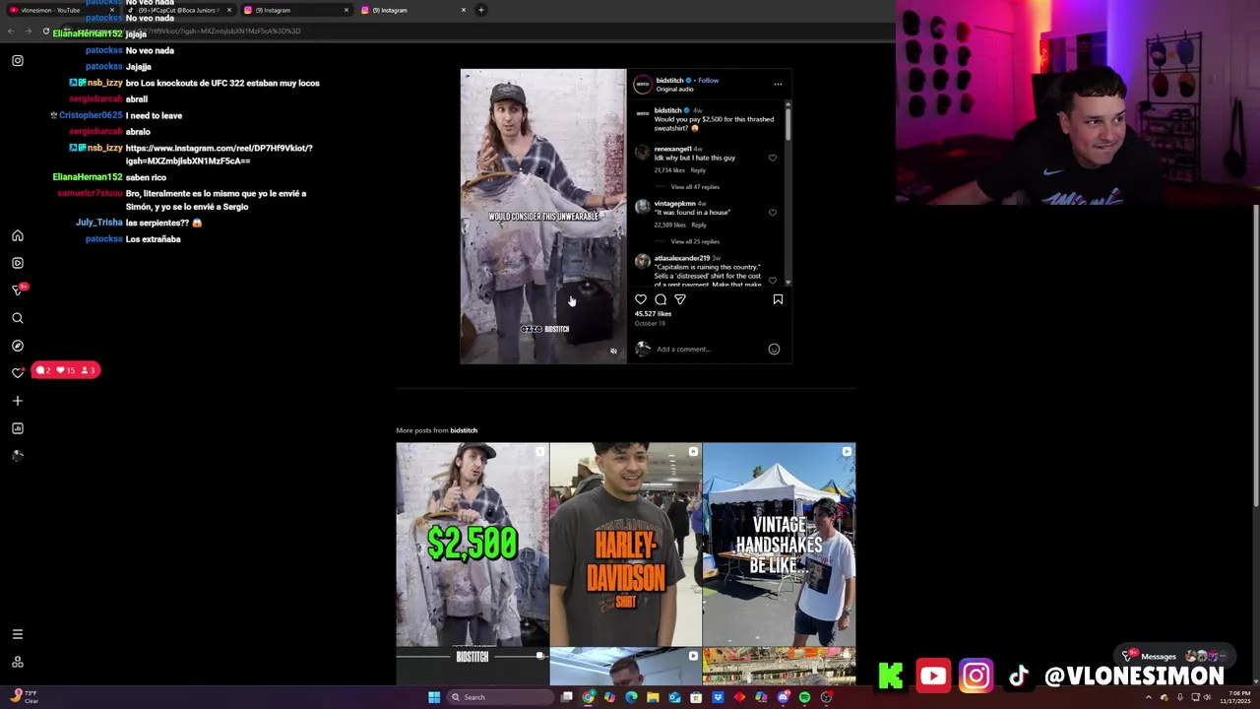Screen dimensions: 1260x709
Task: Open the 'Vintage Handshakes Be Like' thumbnail
Action: pos(779,545)
